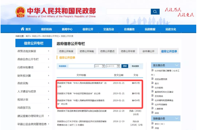Click the home icon in navigation bar

(23, 29)
